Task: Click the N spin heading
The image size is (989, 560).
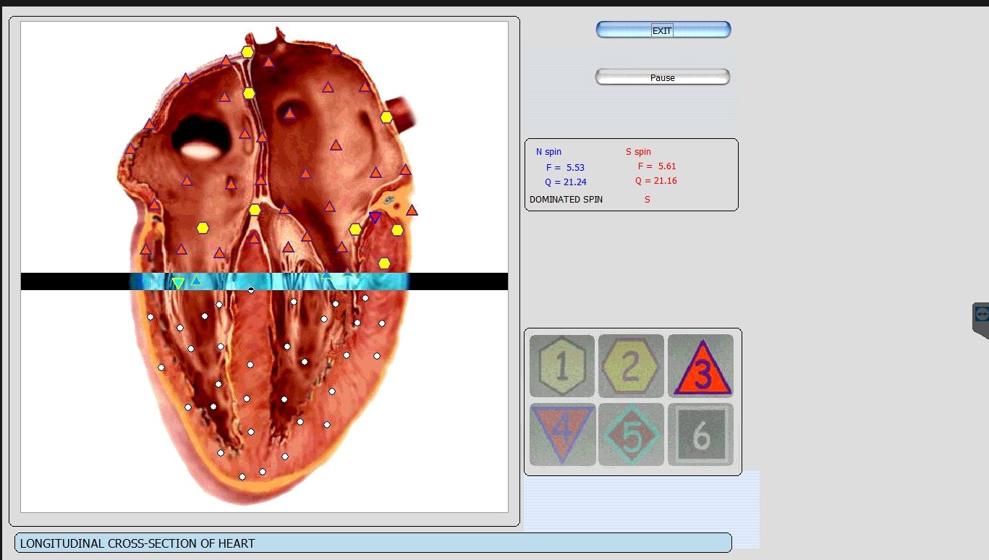Action: click(x=548, y=152)
